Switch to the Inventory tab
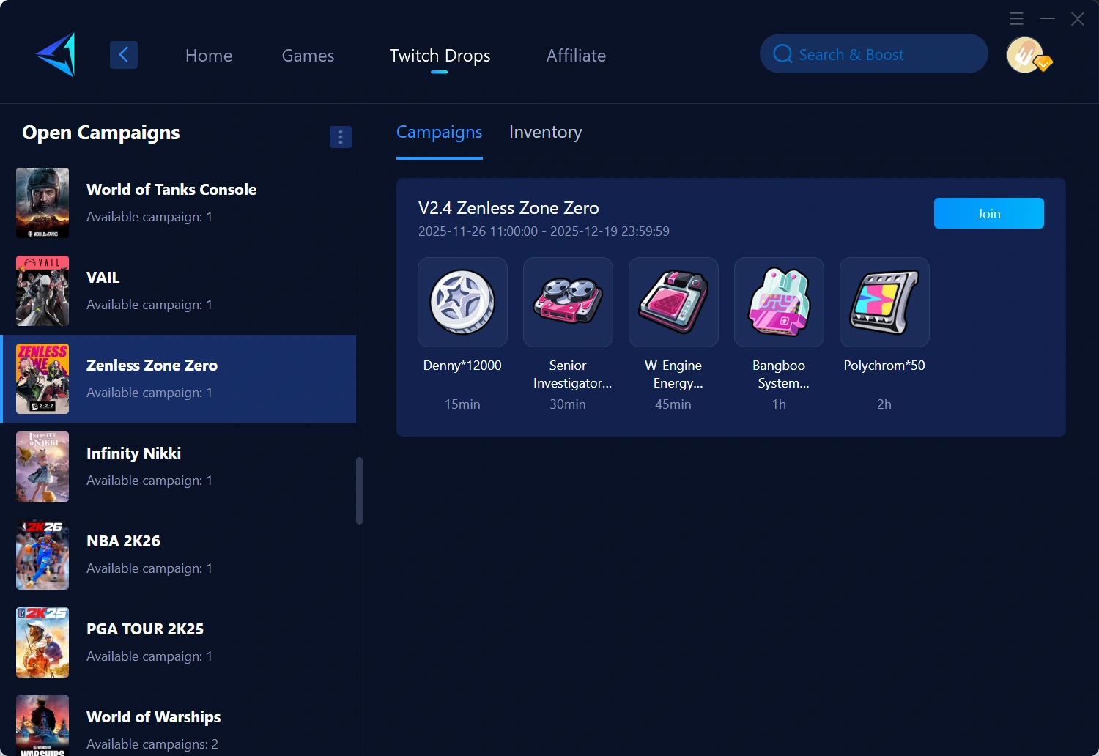This screenshot has width=1099, height=756. point(545,133)
